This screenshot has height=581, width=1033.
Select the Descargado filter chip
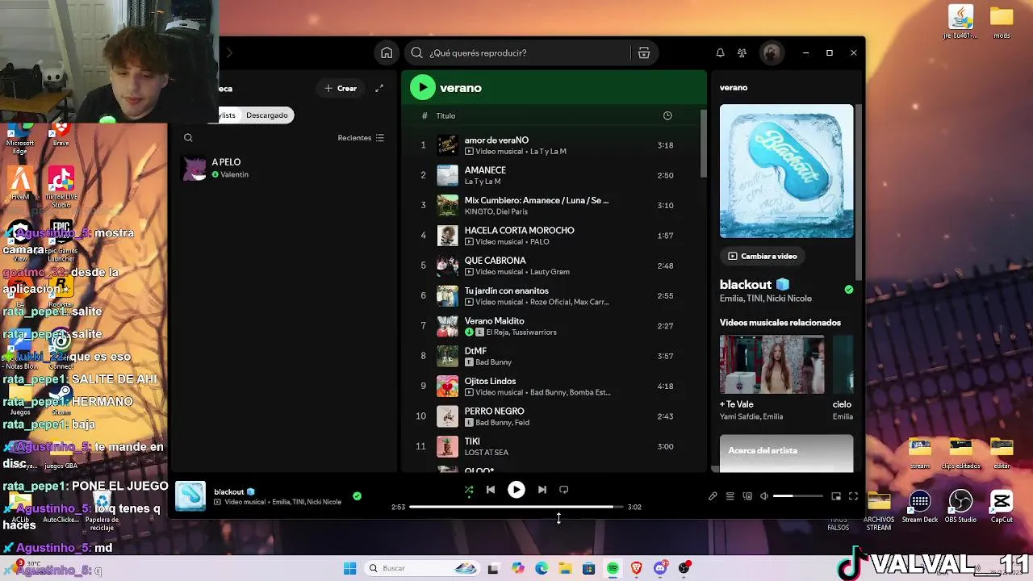pos(267,115)
